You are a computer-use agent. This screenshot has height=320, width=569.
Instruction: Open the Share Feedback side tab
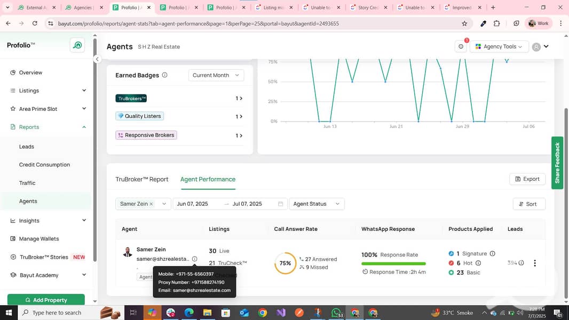click(557, 163)
